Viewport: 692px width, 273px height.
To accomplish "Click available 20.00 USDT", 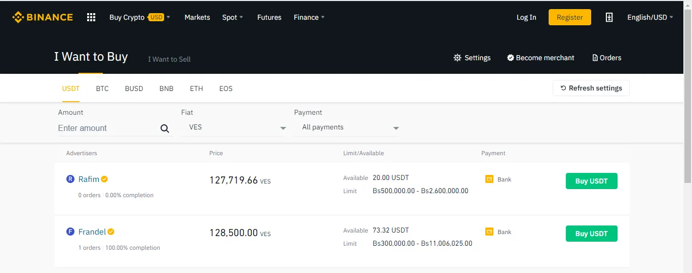I will pos(391,178).
